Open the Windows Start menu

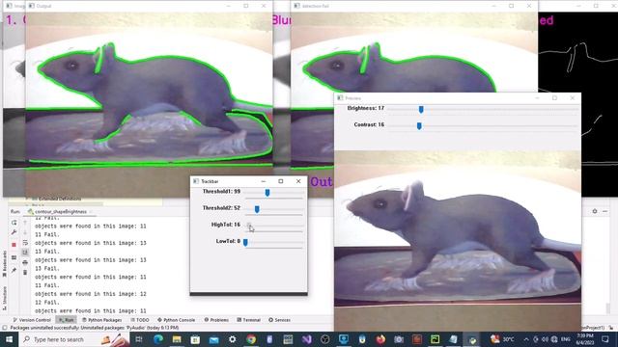click(9, 339)
